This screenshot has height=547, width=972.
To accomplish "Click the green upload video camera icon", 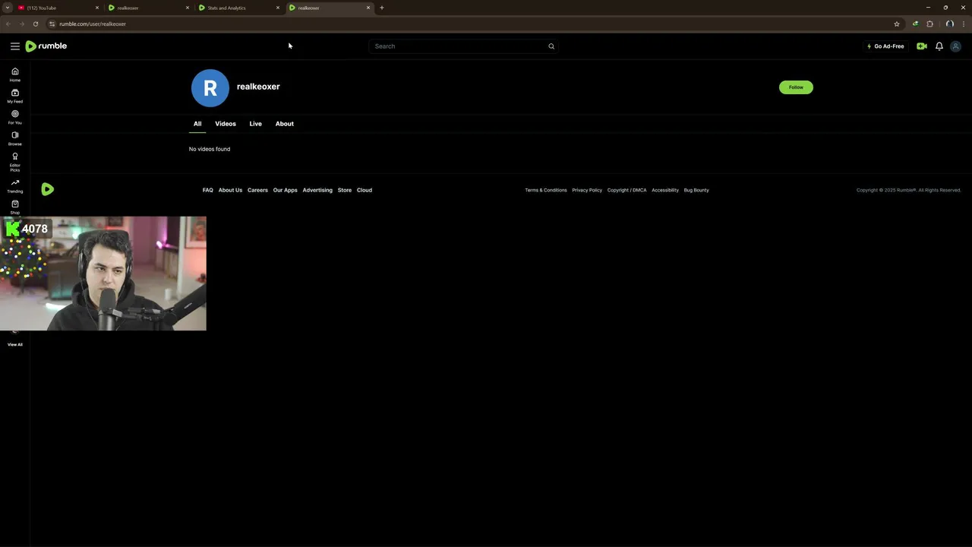I will (921, 46).
